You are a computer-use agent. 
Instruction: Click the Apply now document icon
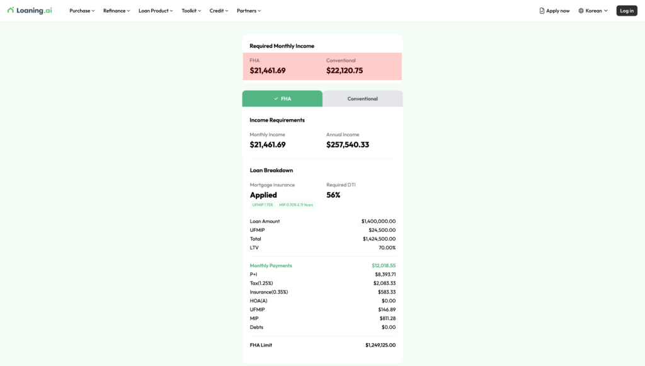click(x=542, y=11)
